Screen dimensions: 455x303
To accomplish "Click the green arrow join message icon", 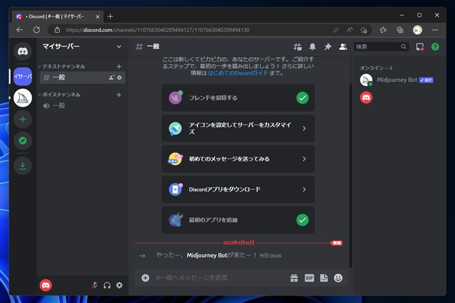I will coord(142,256).
